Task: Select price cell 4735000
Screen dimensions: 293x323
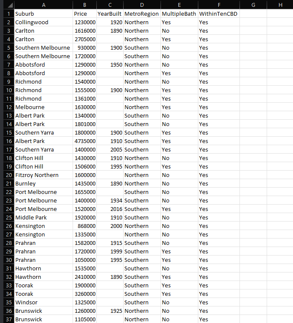Action: 85,141
